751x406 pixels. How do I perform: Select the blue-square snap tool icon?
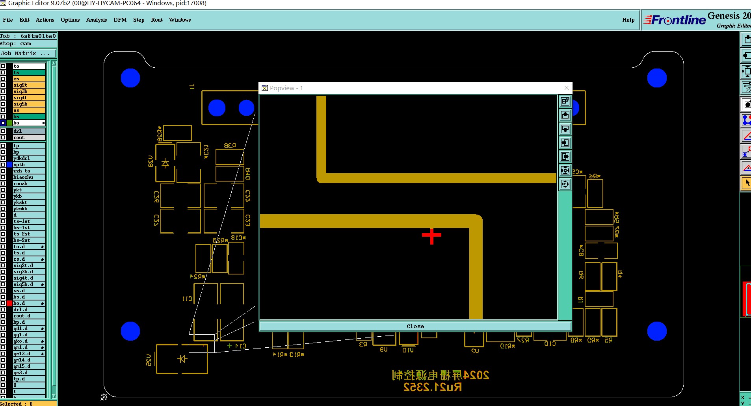(746, 151)
